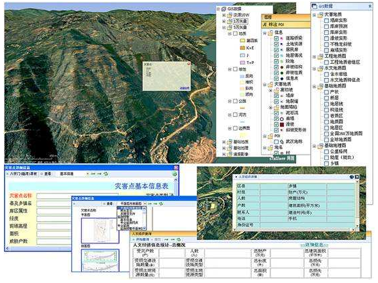Click refresh icon in 基本信息 toolbar
This screenshot has height=283, width=378.
(105, 173)
